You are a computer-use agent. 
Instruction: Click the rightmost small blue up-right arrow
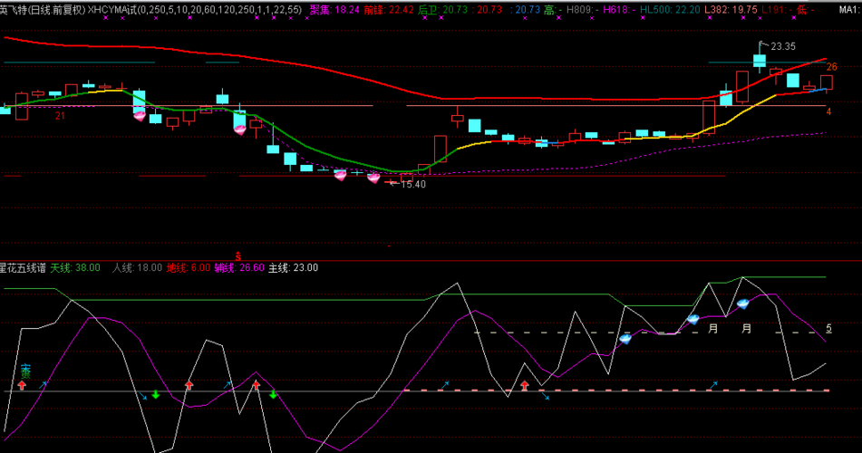pyautogui.click(x=713, y=385)
